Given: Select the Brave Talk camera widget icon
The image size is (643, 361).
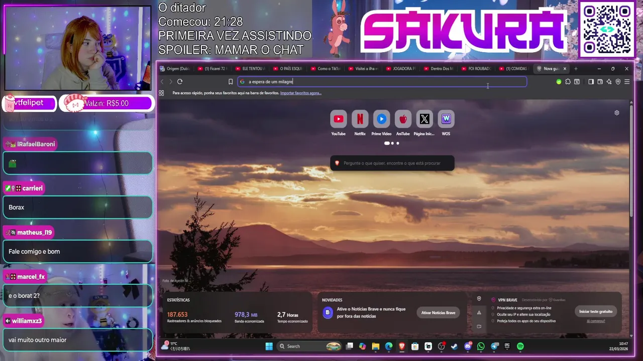Looking at the screenshot, I should coord(479,326).
